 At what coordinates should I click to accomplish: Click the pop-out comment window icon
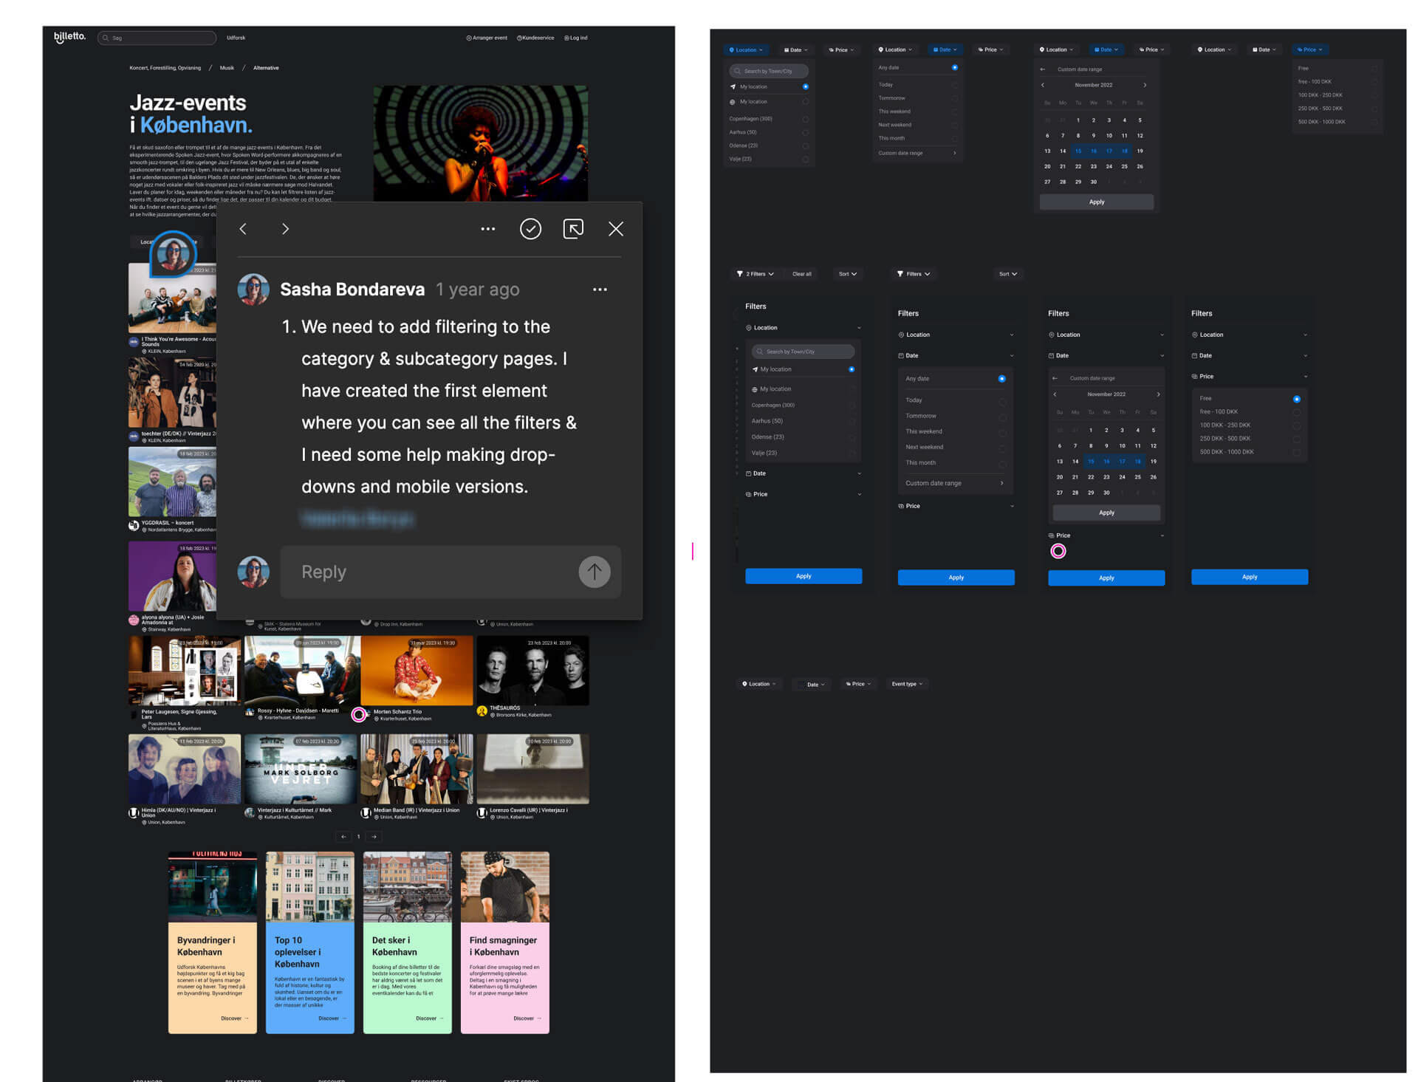pyautogui.click(x=573, y=229)
